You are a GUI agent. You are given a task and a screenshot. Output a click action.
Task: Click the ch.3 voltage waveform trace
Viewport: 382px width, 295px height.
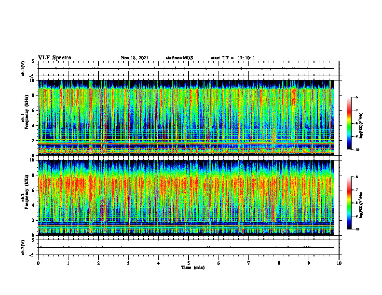[186, 247]
